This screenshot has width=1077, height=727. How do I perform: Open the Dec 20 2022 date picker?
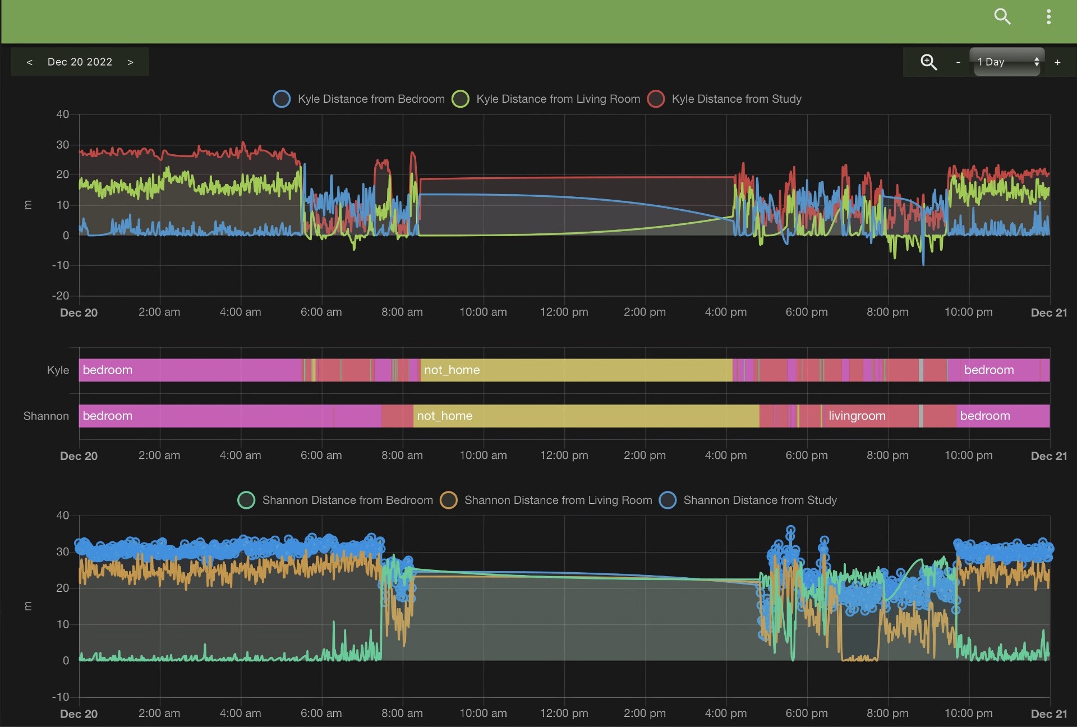(80, 62)
